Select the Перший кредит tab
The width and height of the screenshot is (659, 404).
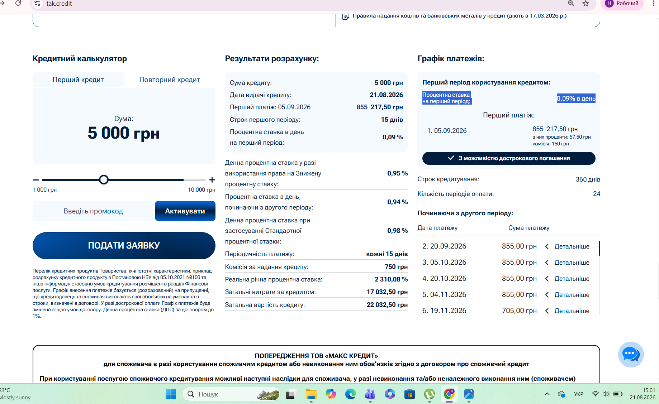[x=78, y=80]
